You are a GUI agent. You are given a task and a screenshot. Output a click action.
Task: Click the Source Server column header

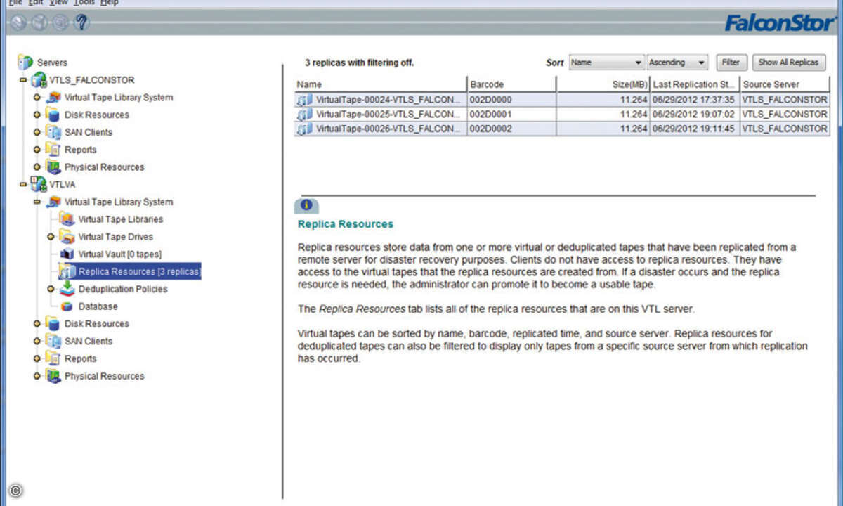(785, 84)
